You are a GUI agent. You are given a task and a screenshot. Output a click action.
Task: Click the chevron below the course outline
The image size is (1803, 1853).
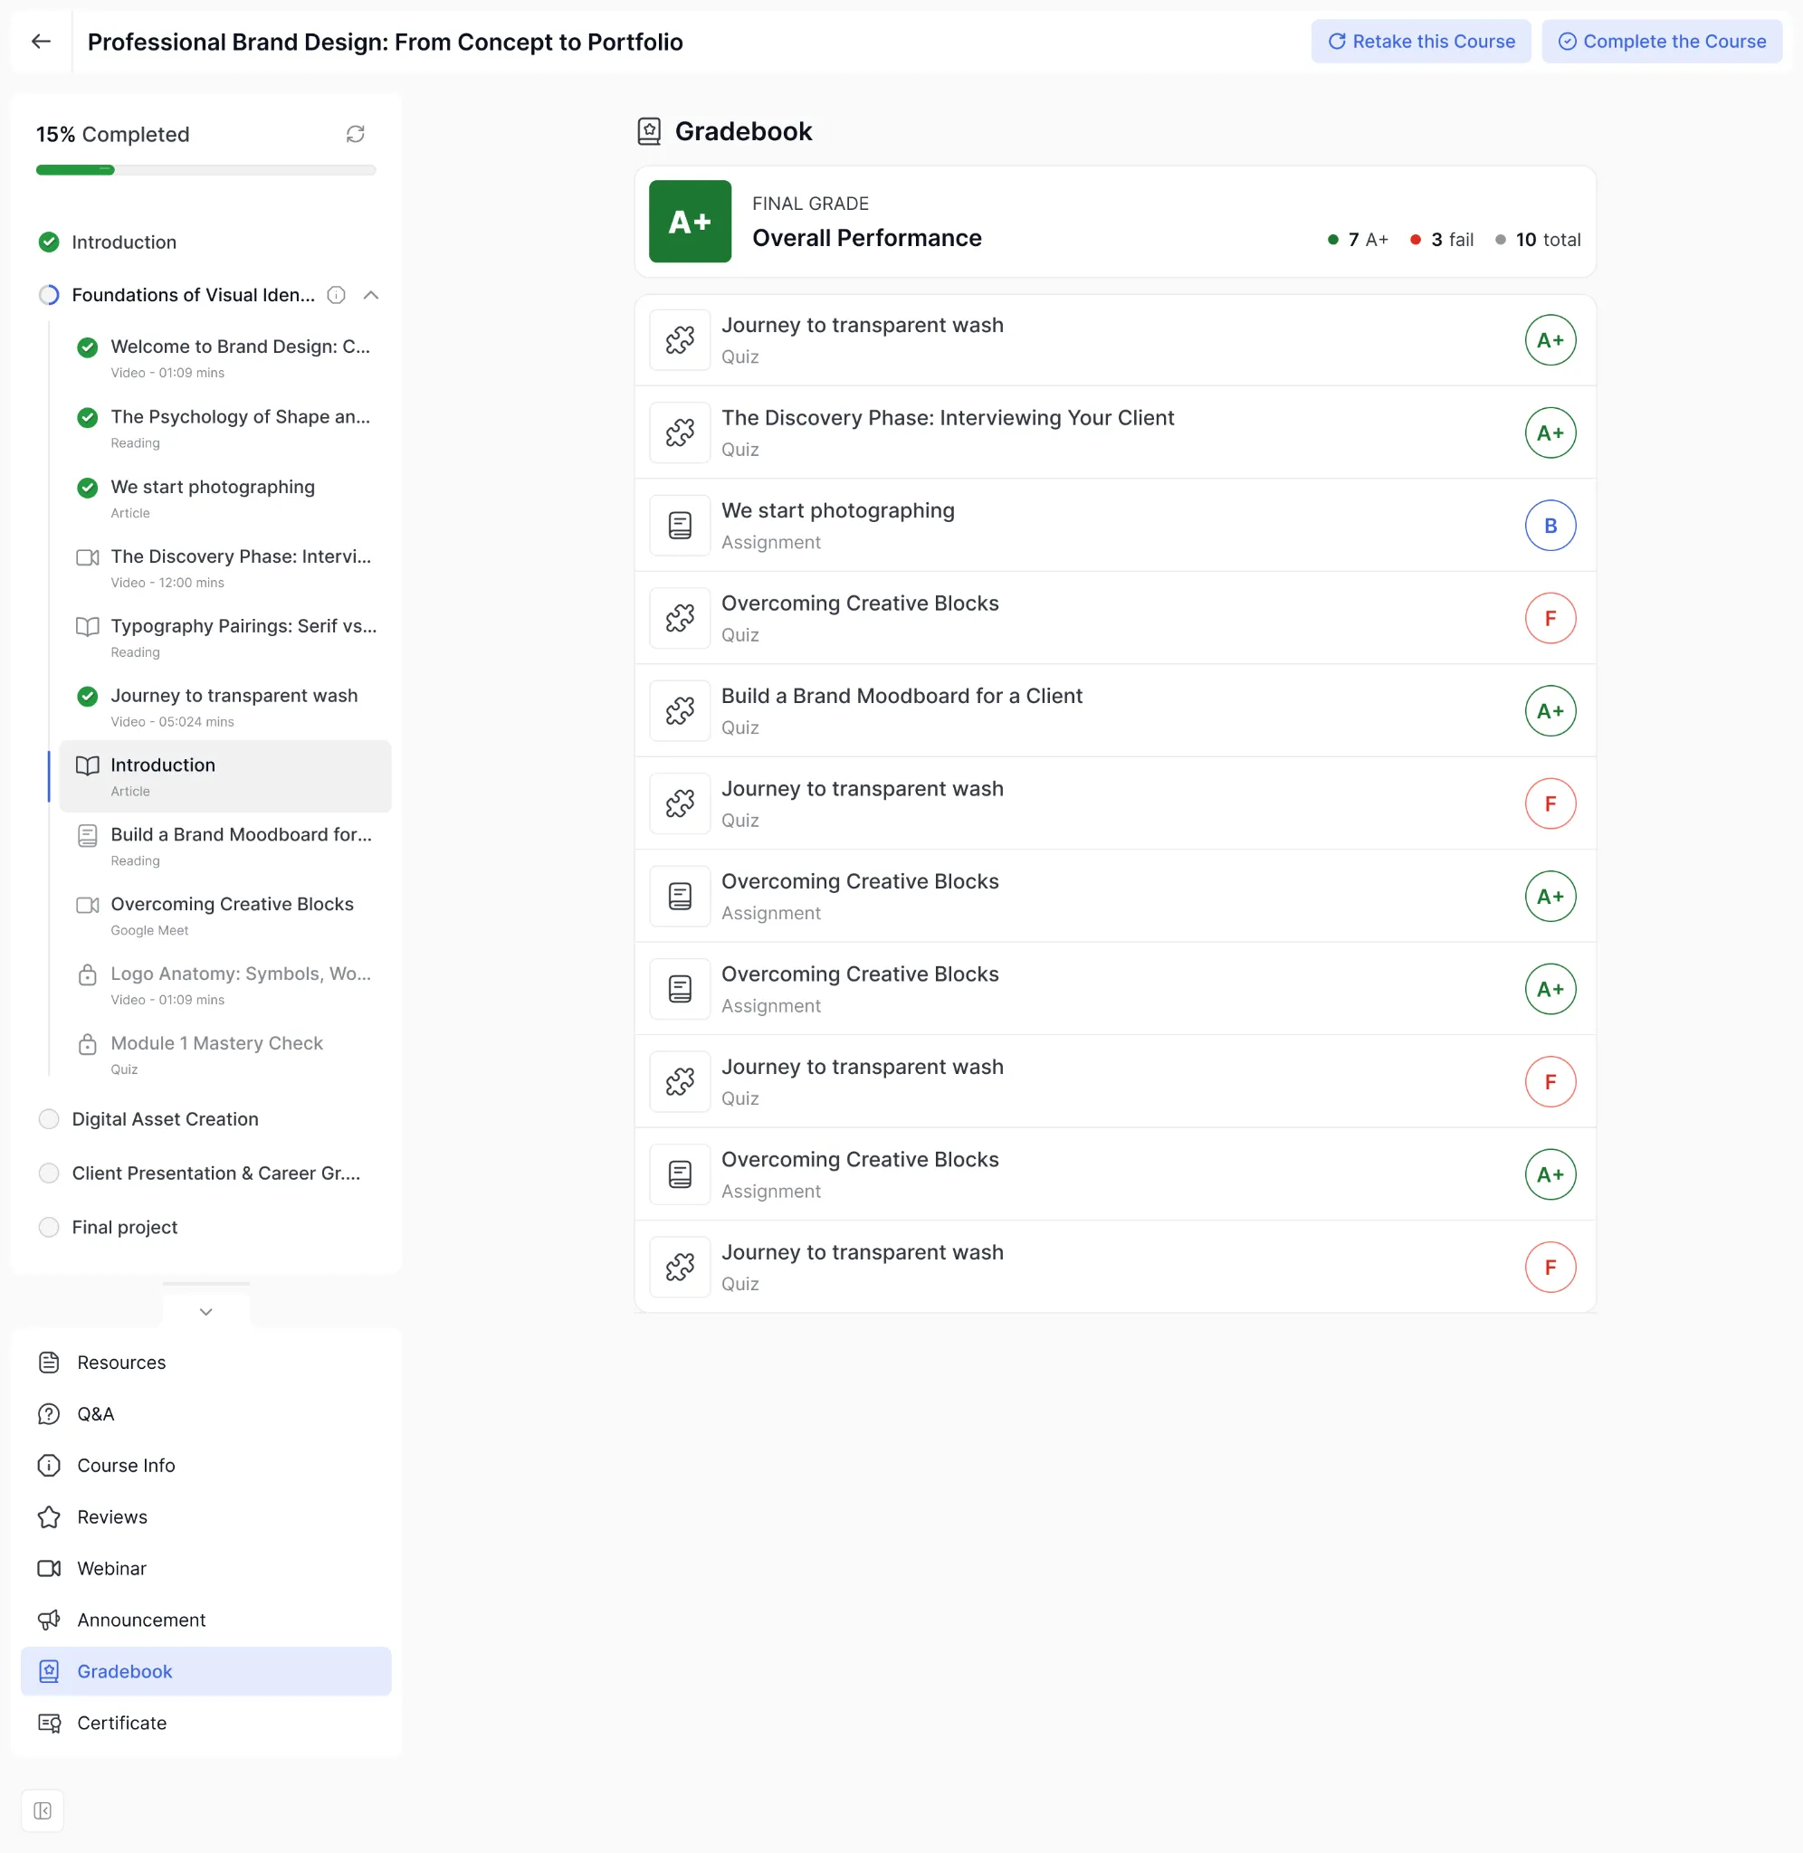pyautogui.click(x=205, y=1312)
